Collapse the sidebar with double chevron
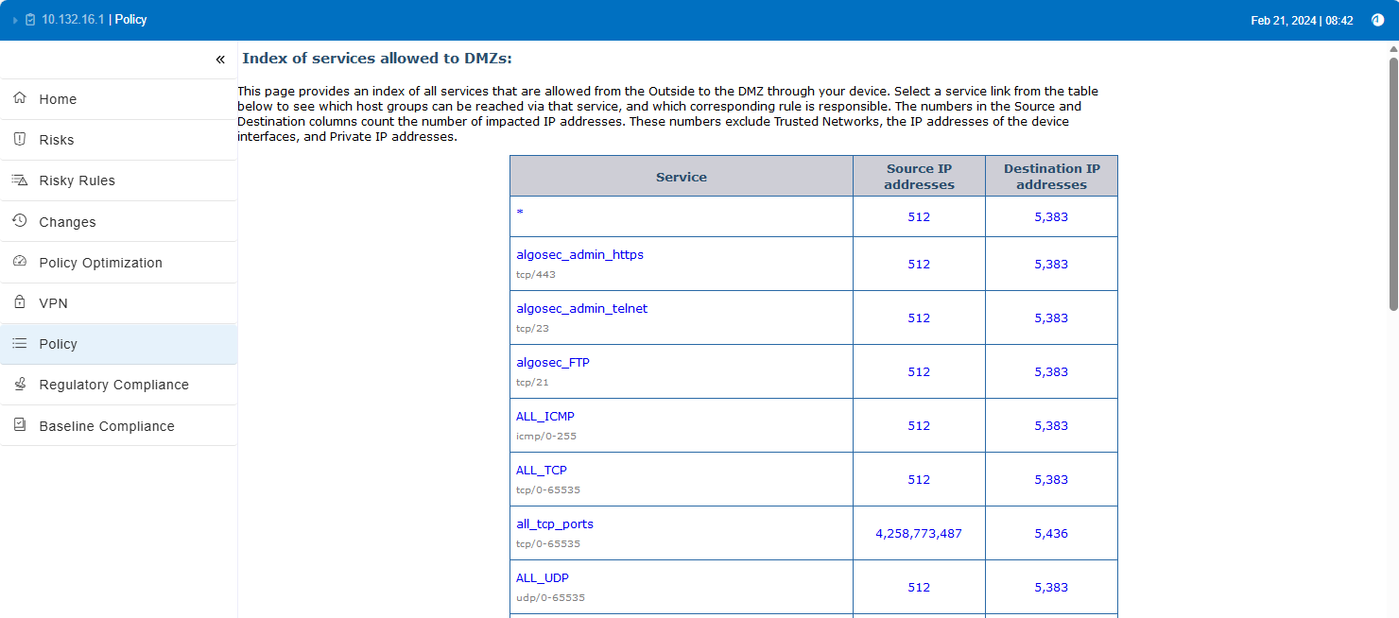 (x=220, y=60)
